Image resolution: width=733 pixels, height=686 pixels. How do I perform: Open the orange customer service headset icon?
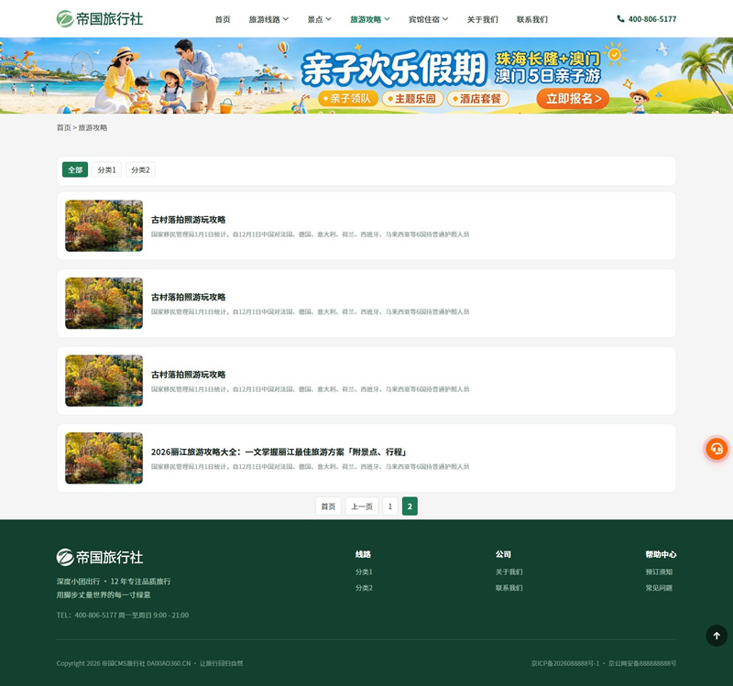click(717, 449)
